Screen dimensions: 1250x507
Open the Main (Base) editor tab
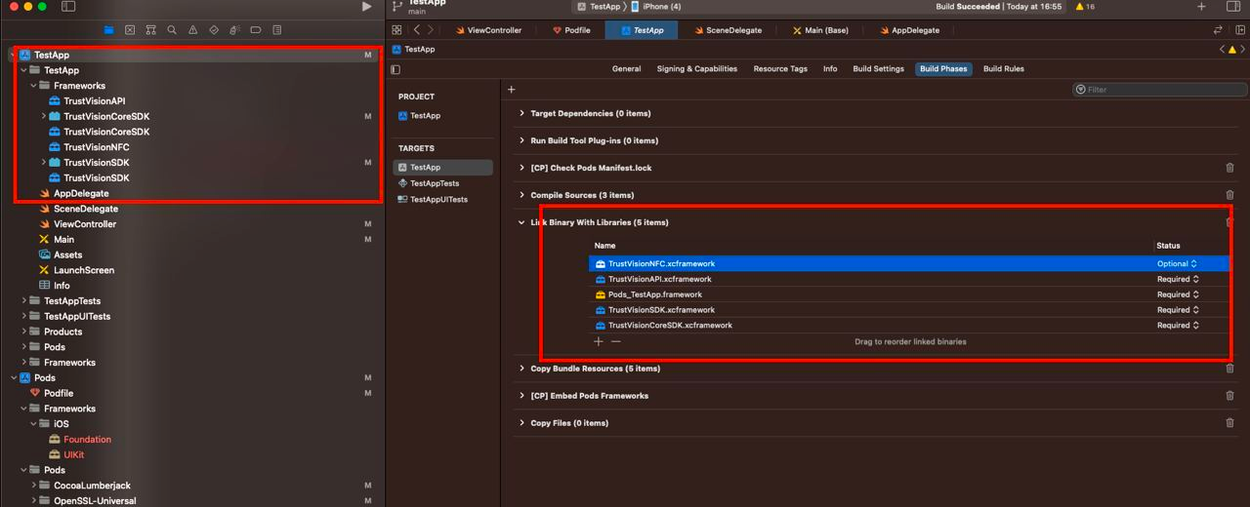pyautogui.click(x=819, y=30)
